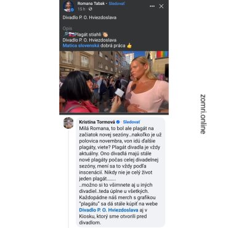Open Romana Tabak's profile name
This screenshot has height=228, width=228.
point(91,4)
